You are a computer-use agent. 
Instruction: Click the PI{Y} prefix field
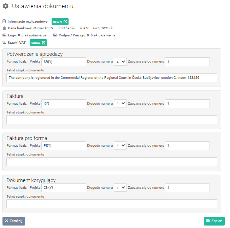[x=64, y=146]
